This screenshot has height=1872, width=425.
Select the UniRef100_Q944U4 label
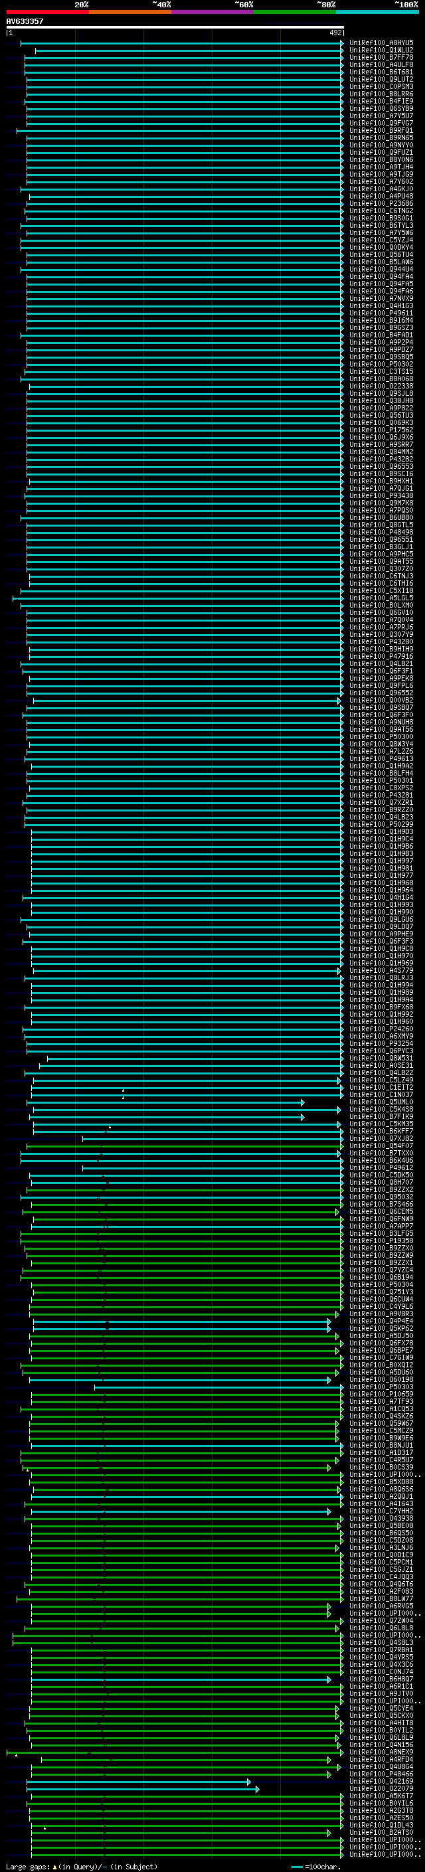click(381, 269)
